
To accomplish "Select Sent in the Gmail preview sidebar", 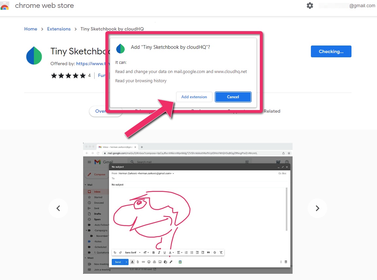I will point(97,208).
